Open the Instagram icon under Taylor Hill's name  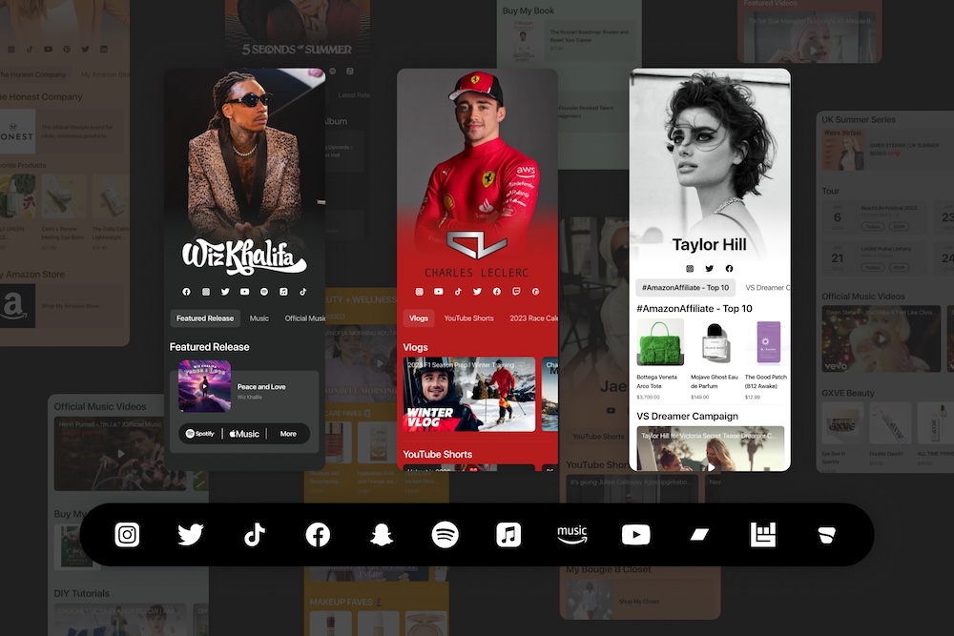(x=689, y=269)
